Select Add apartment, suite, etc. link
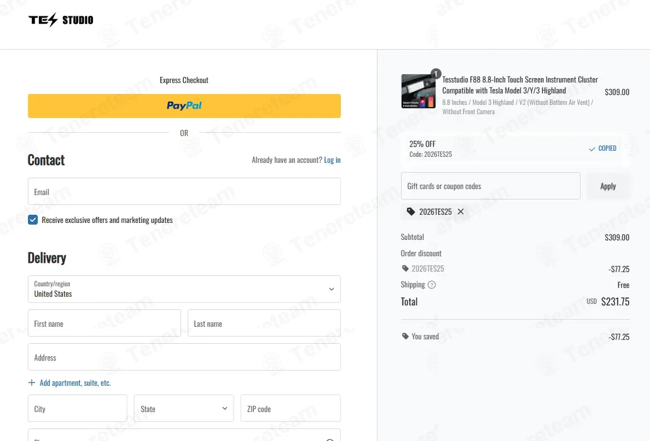Screen dimensions: 650x441 point(75,383)
